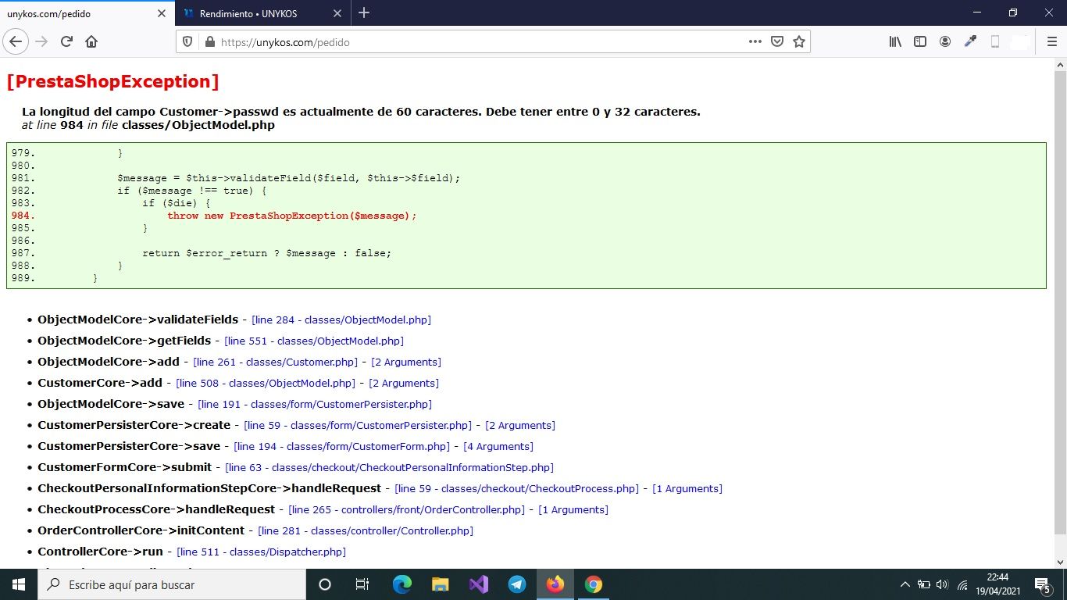Show 1 Arguments for CheckoutProcessCore->handleRequest

[573, 509]
